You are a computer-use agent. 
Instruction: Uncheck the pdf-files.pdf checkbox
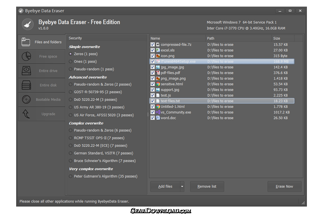(153, 73)
